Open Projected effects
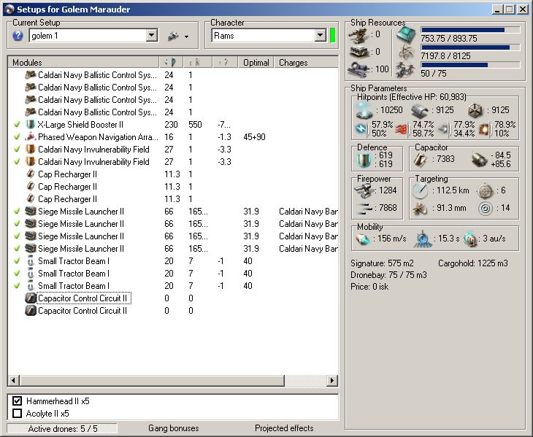This screenshot has width=533, height=437. pyautogui.click(x=284, y=428)
